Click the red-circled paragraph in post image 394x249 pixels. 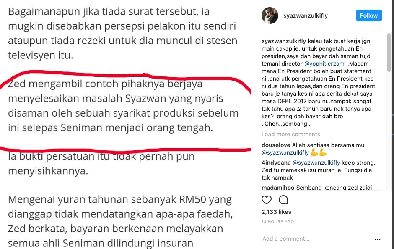pos(123,106)
